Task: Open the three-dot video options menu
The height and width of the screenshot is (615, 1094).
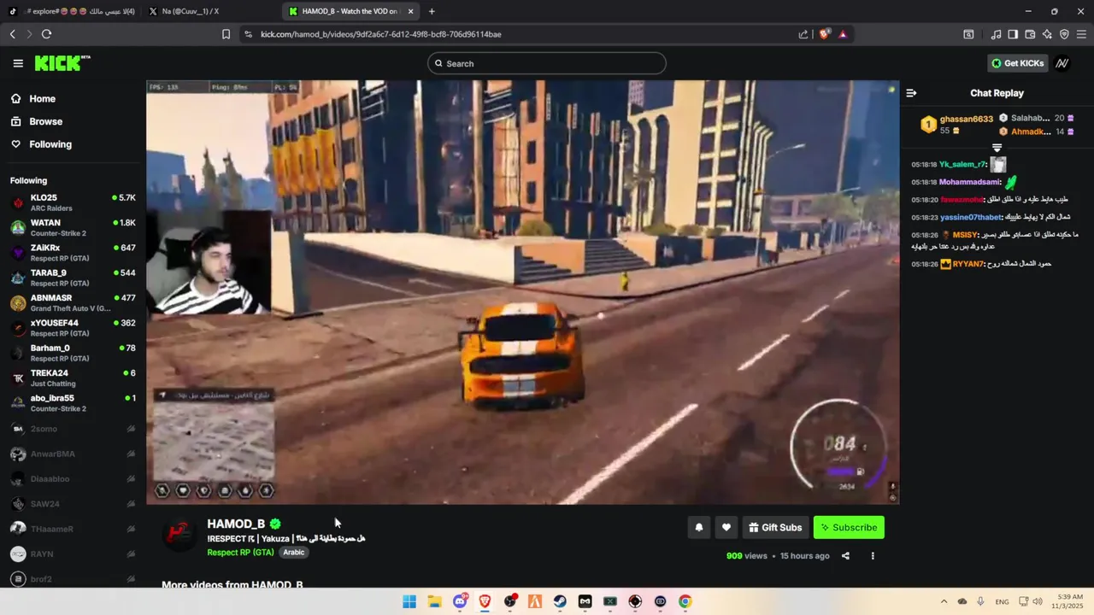Action: [873, 556]
